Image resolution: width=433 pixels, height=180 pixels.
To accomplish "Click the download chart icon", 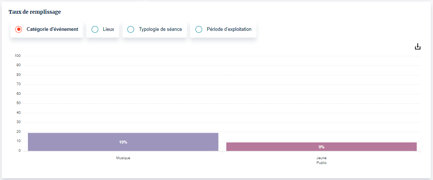I will (x=418, y=46).
